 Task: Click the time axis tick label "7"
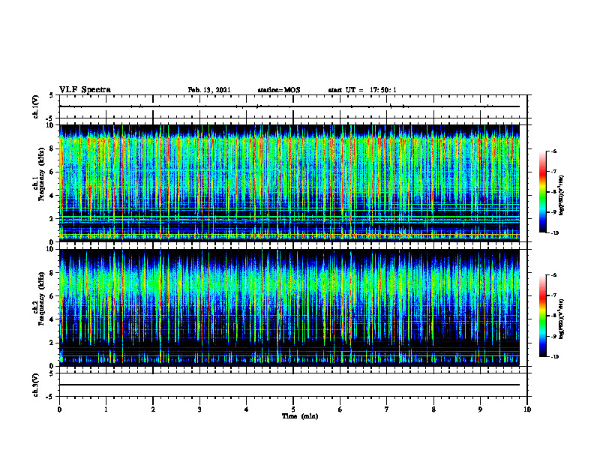click(x=387, y=409)
